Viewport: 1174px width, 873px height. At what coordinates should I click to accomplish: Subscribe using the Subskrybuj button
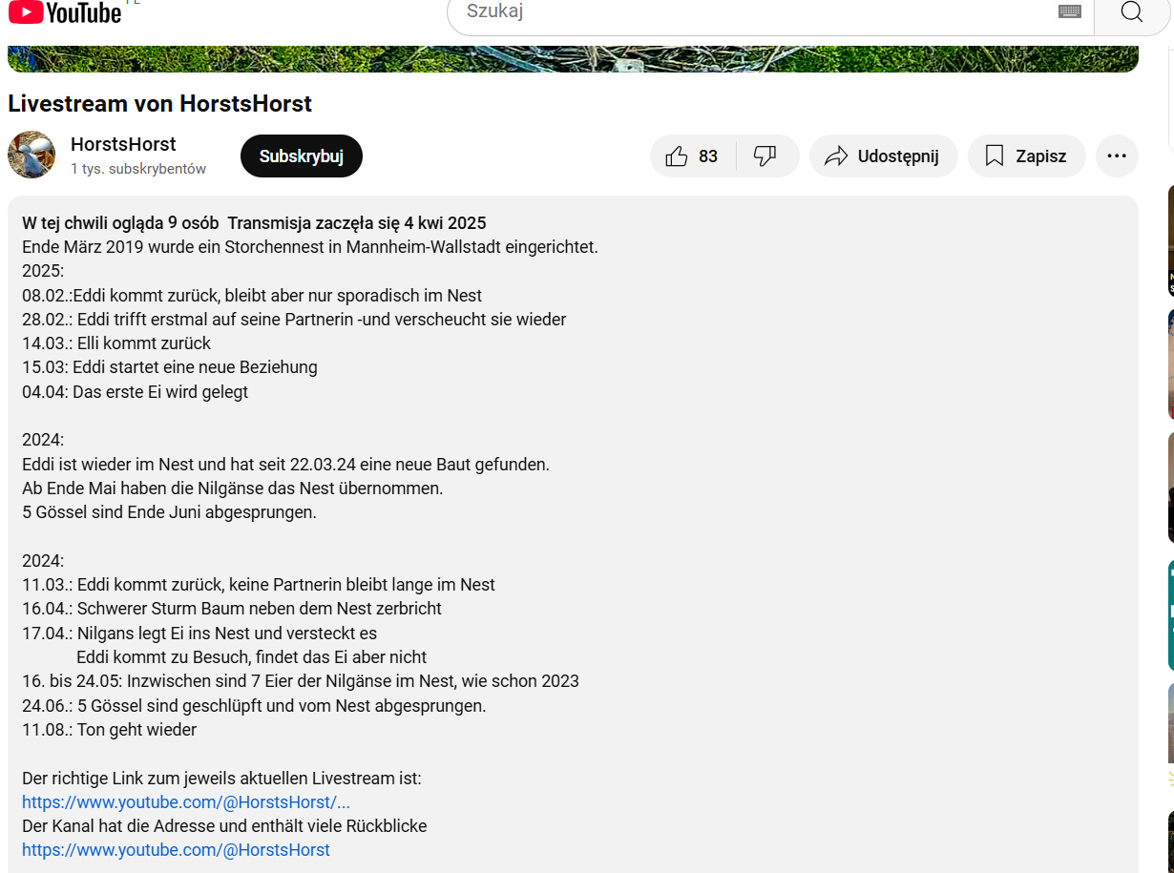coord(302,156)
